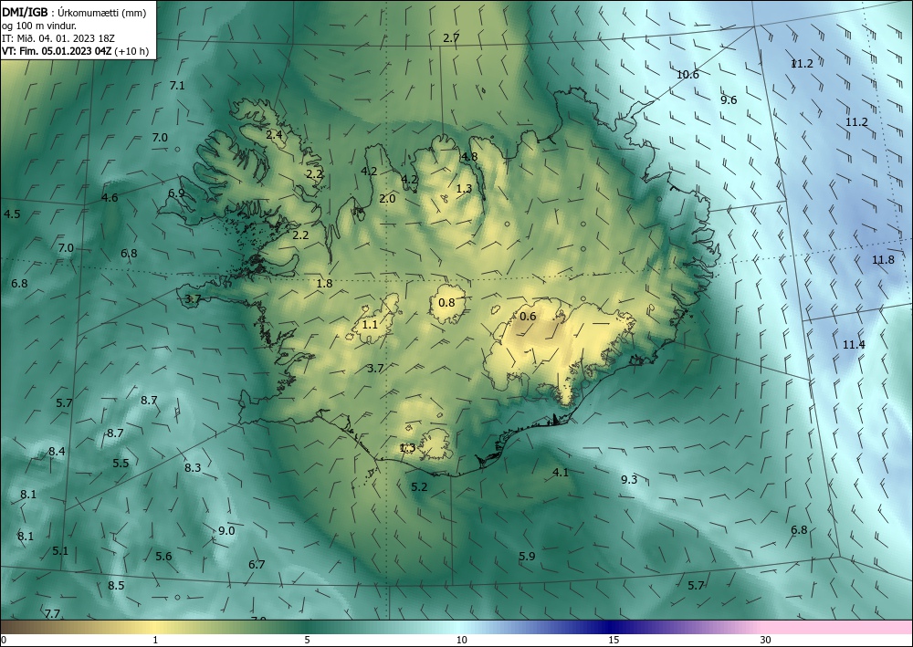This screenshot has width=913, height=647.
Task: Click the 8.3 value southwest of Reykjanes
Action: pyautogui.click(x=193, y=468)
